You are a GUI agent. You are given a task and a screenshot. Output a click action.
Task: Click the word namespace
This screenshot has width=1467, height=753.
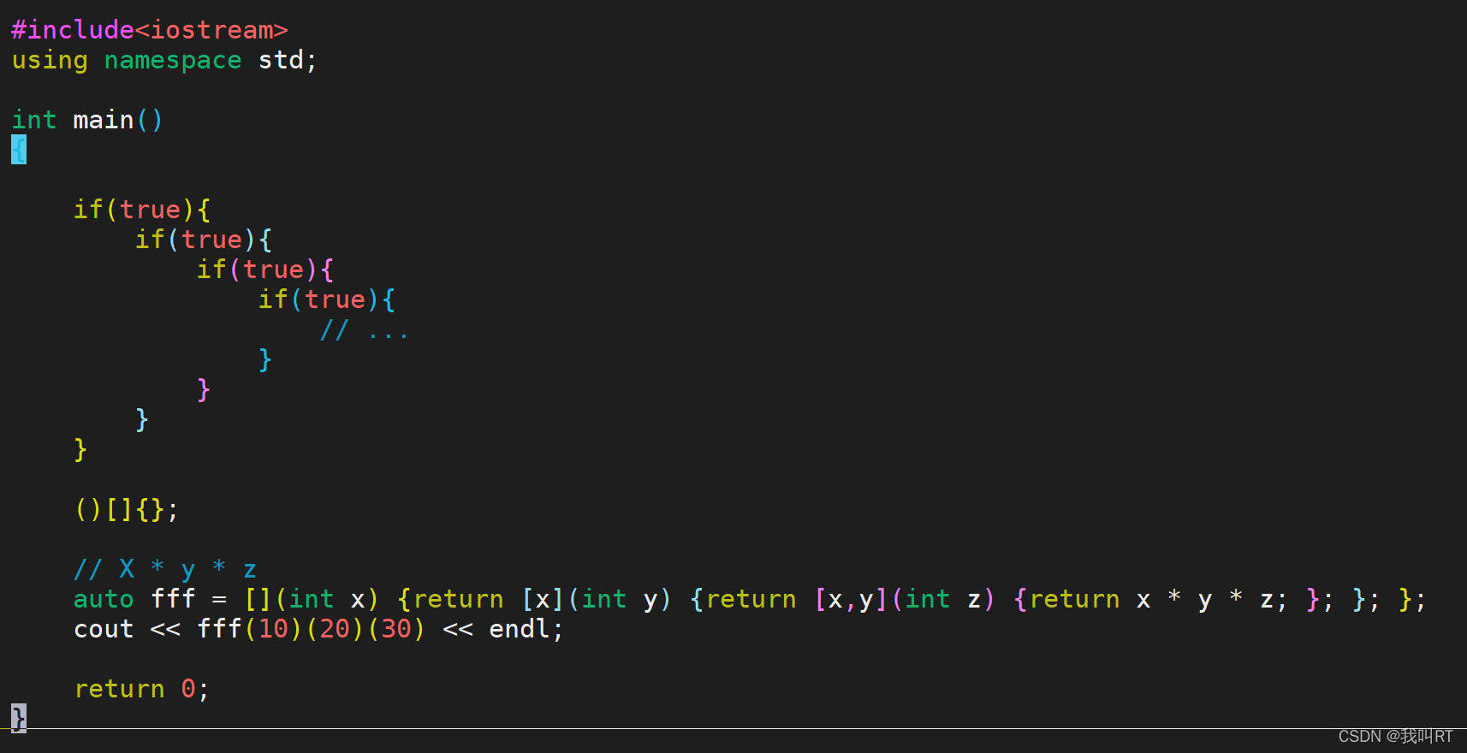click(173, 61)
